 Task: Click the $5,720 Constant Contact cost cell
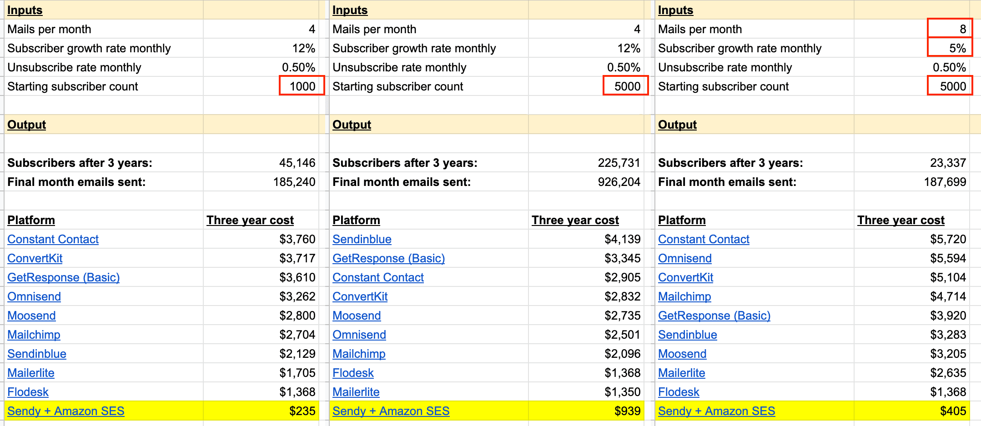click(x=912, y=239)
